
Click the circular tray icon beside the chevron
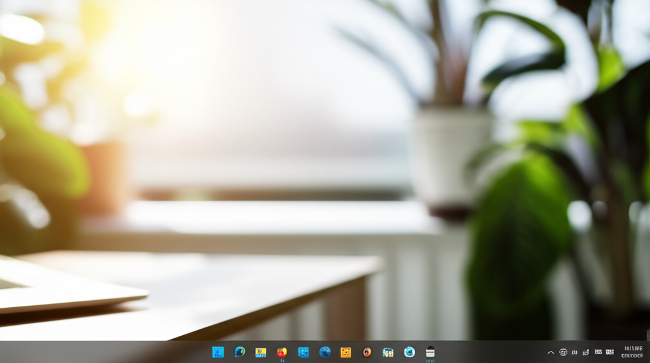pos(563,352)
